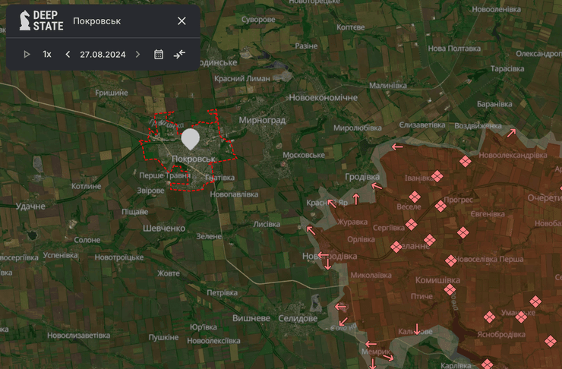Image resolution: width=562 pixels, height=369 pixels.
Task: Click the unit marker near Новоолександрівка
Action: [465, 160]
